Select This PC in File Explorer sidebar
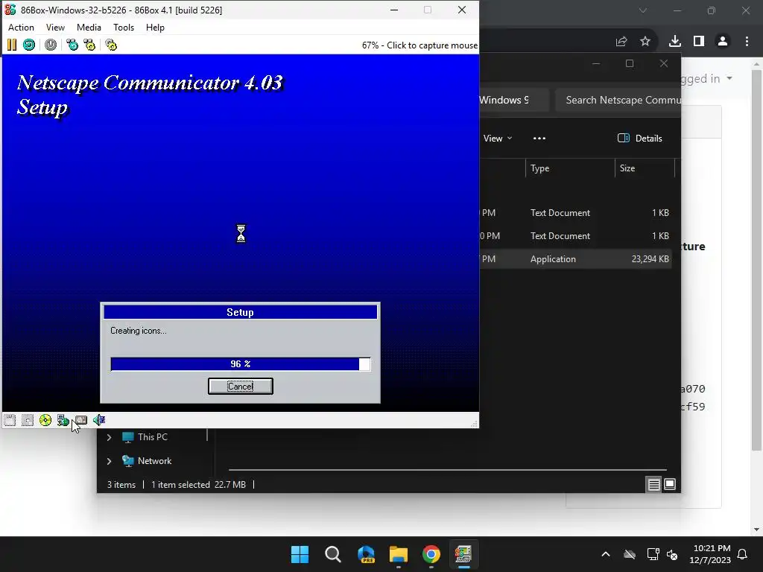763x572 pixels. 152,436
